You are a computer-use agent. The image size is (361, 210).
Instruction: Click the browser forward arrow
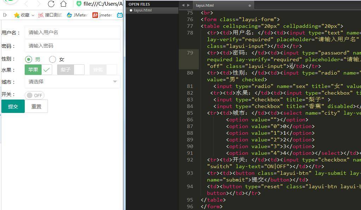[38, 4]
